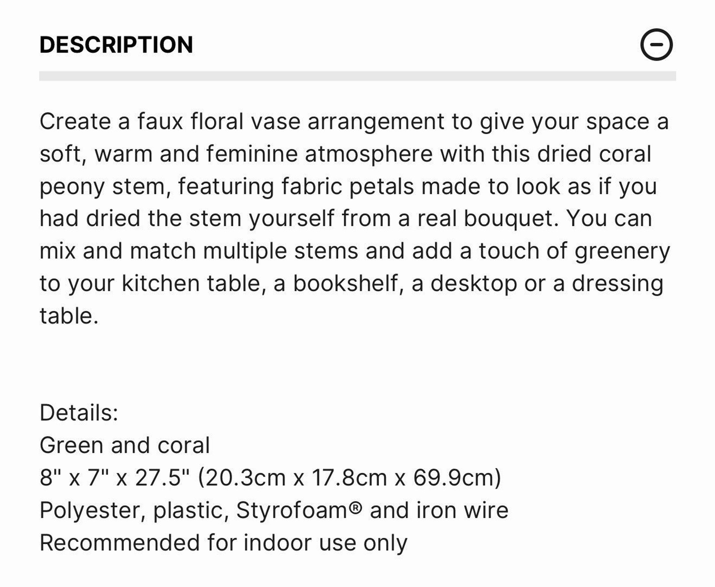Click the word "Styrofoam"

pos(291,510)
